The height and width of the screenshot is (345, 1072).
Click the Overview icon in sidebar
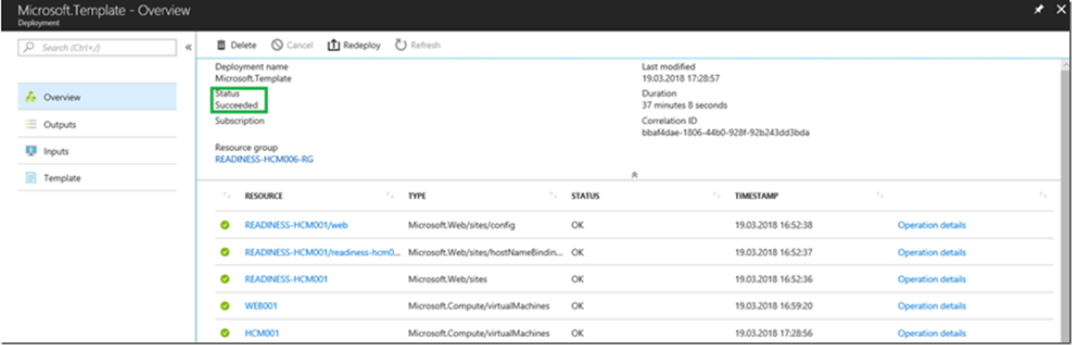30,97
